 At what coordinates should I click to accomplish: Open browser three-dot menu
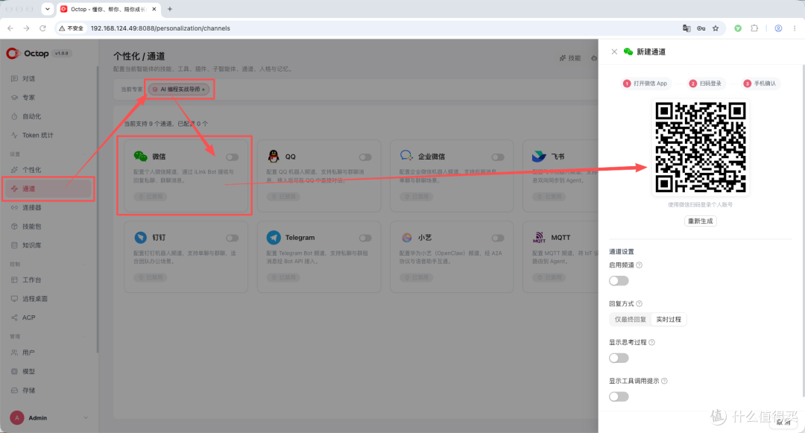[x=795, y=28]
